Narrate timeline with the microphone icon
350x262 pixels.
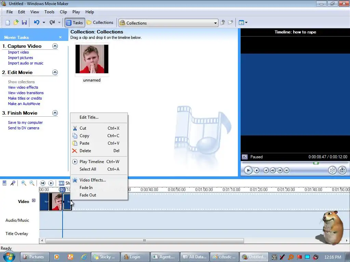[13, 183]
